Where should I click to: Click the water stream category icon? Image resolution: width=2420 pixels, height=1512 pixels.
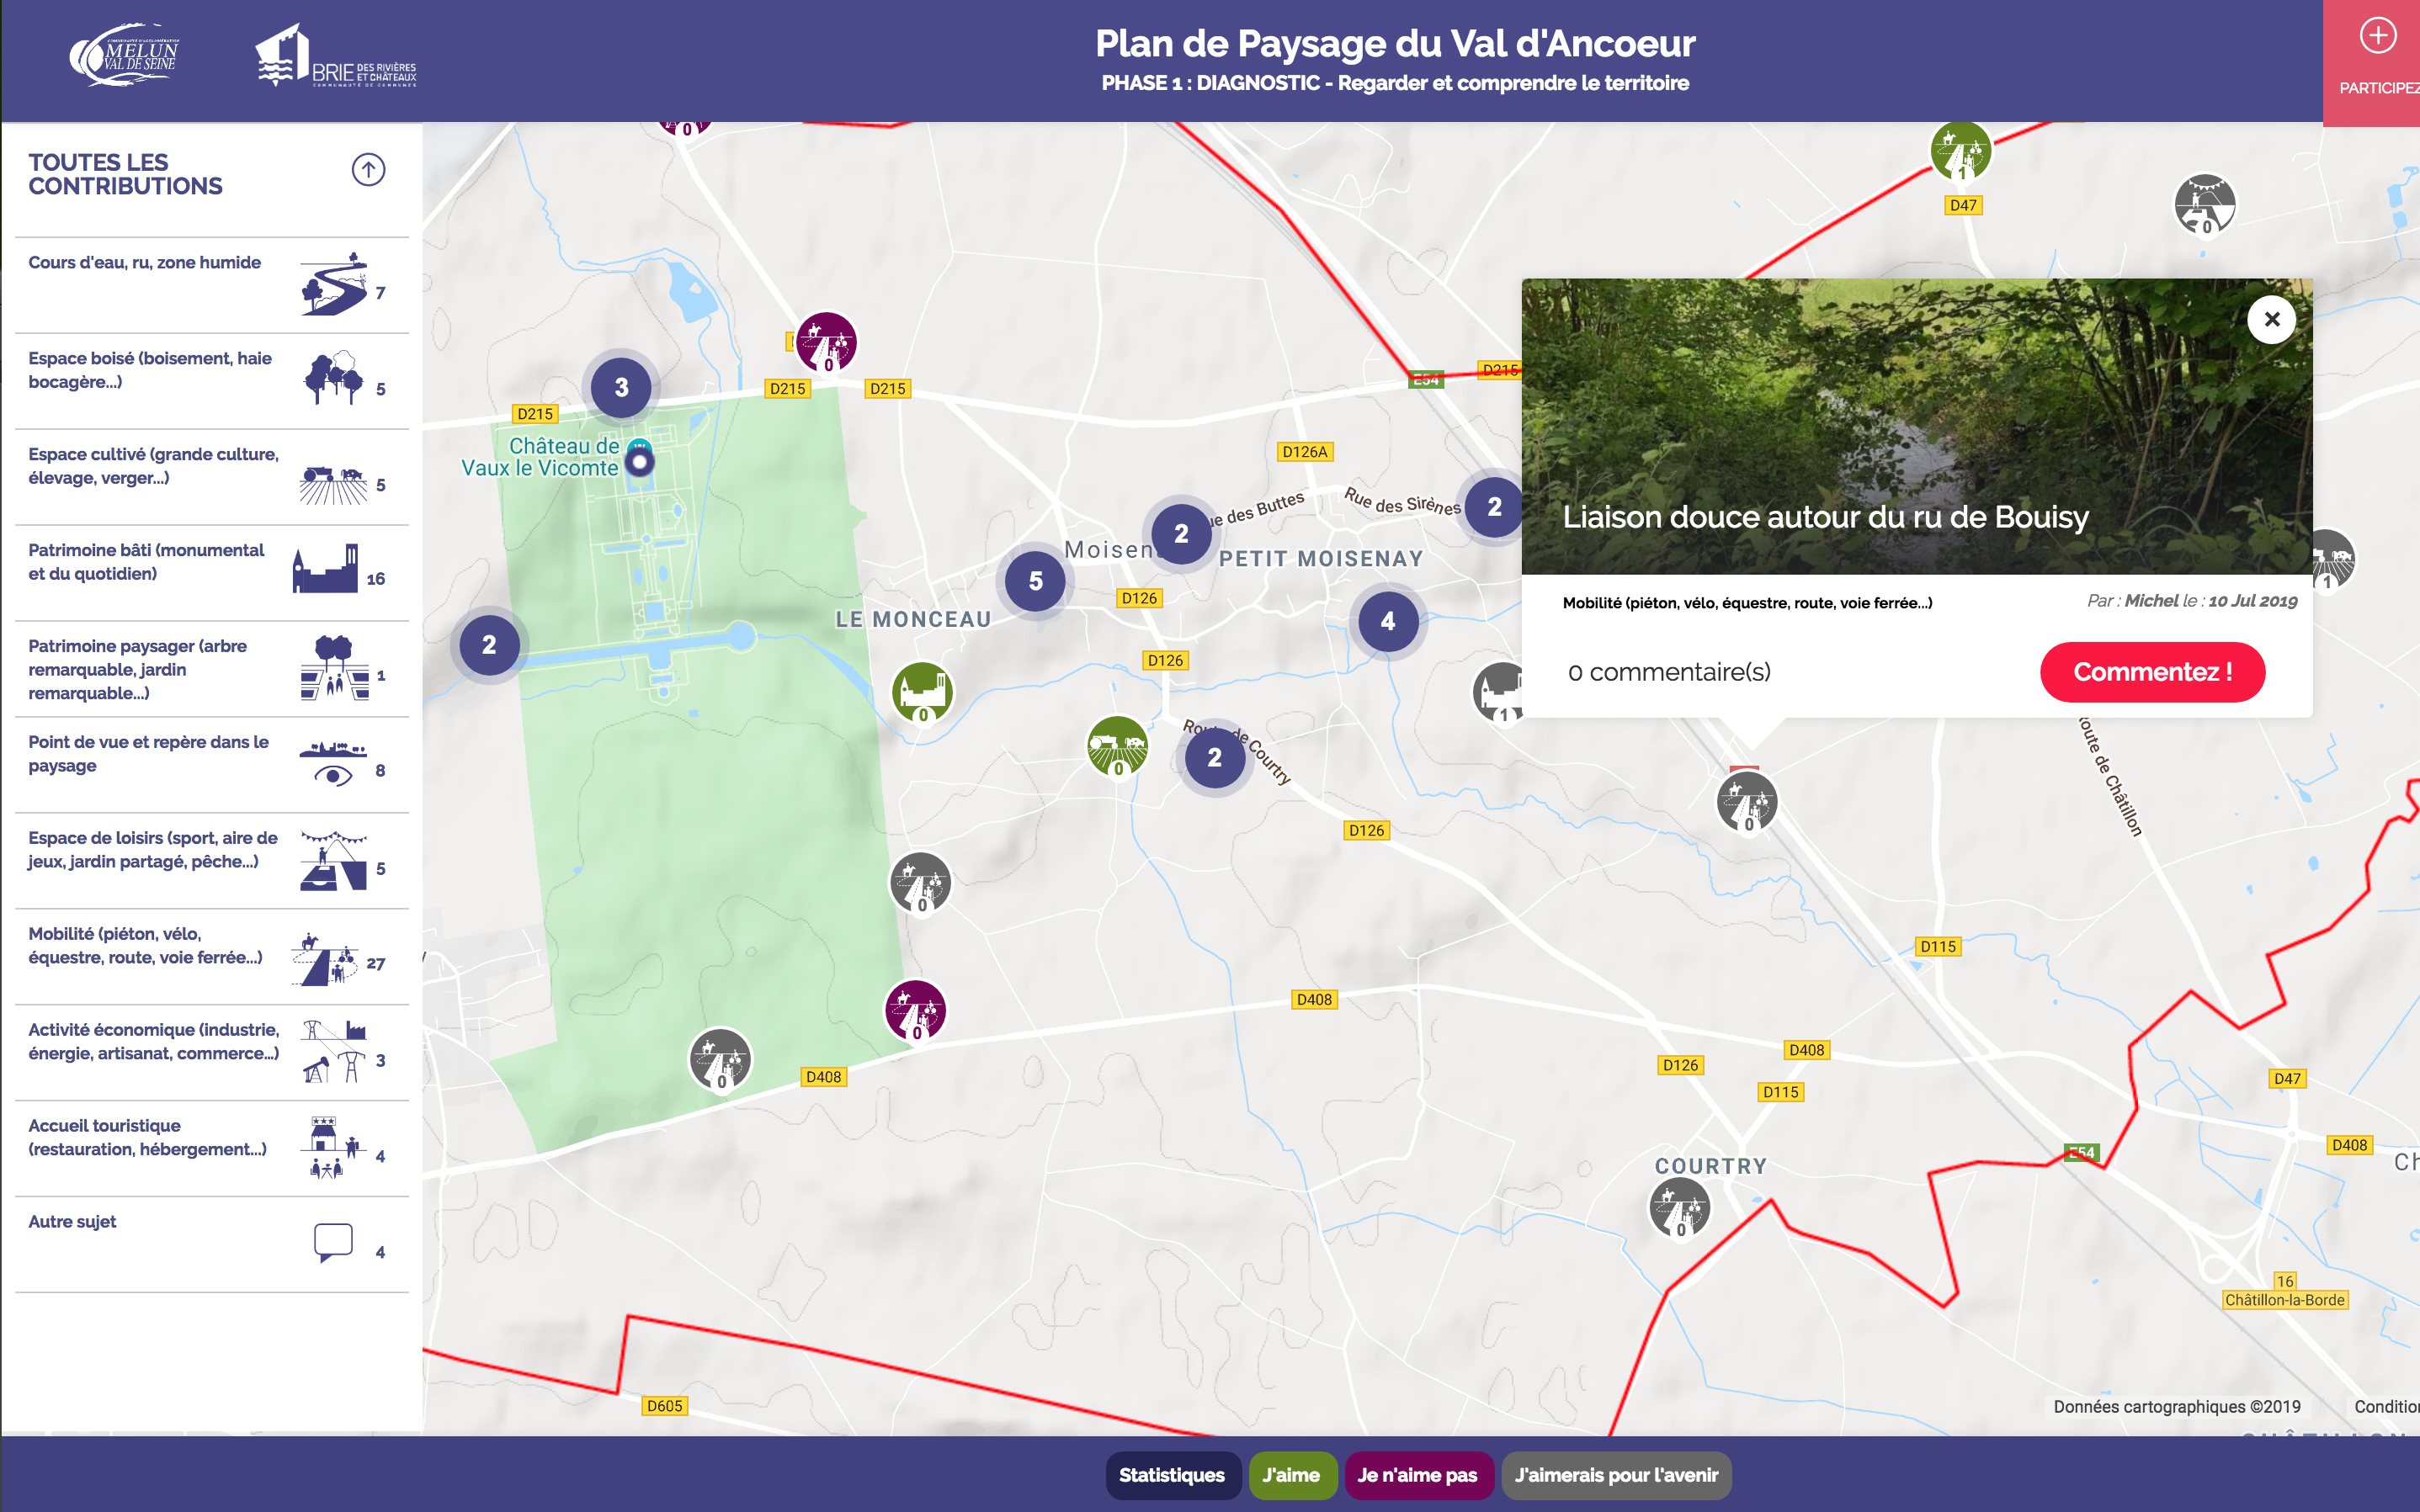click(334, 284)
